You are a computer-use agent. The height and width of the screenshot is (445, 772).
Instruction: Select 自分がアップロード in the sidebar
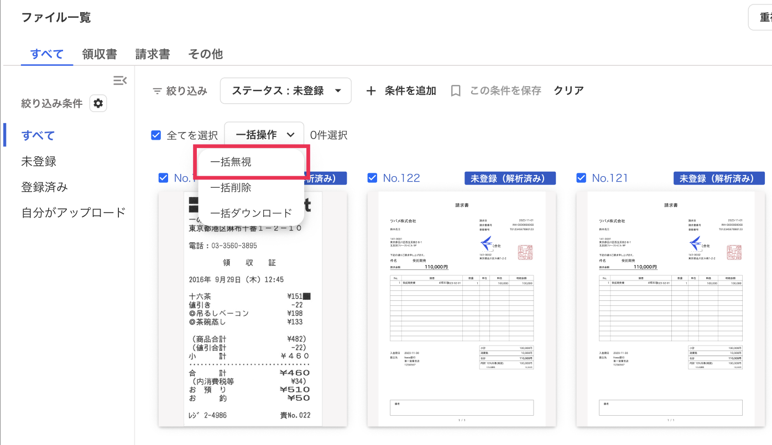pyautogui.click(x=74, y=213)
